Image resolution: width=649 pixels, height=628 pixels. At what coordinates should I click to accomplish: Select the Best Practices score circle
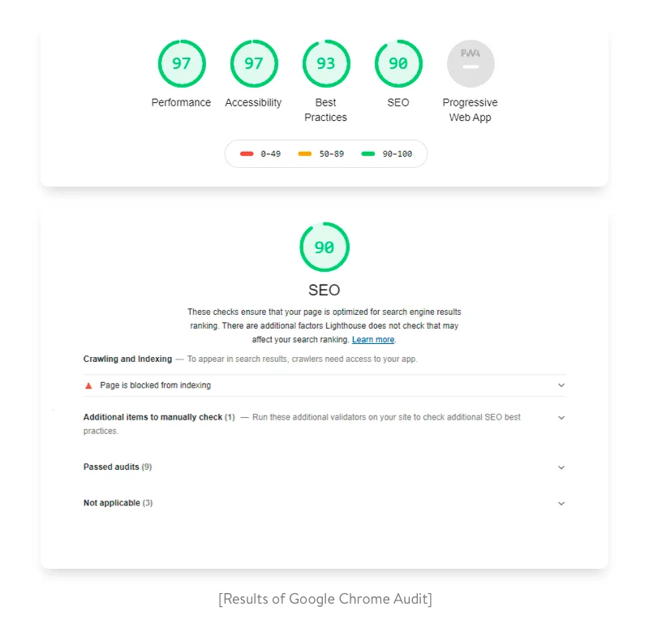pos(326,63)
